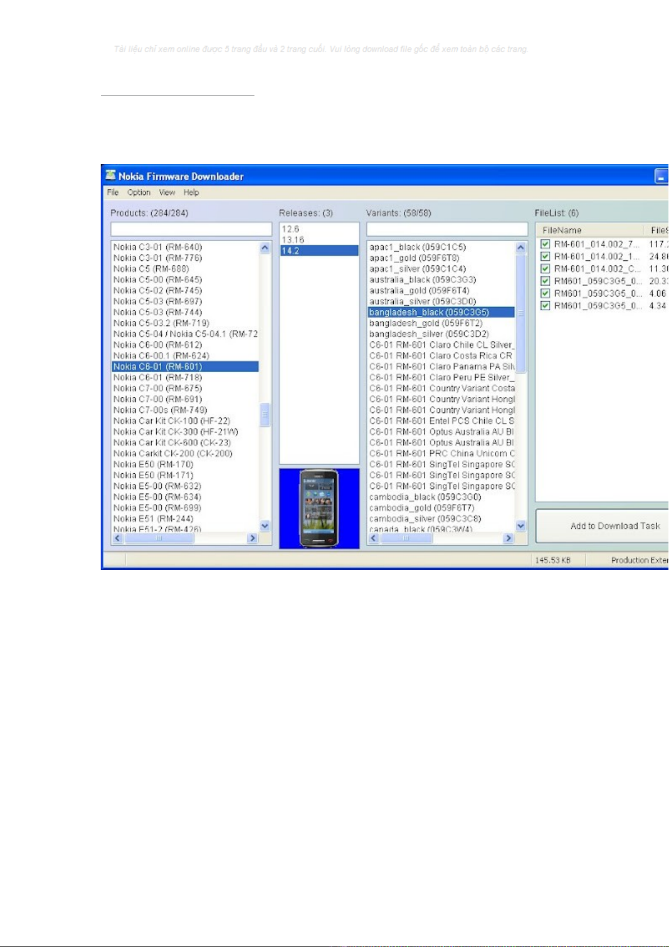The height and width of the screenshot is (947, 669).
Task: Select C6-01 RM-601 Entel PCS Chile variant
Action: click(442, 421)
